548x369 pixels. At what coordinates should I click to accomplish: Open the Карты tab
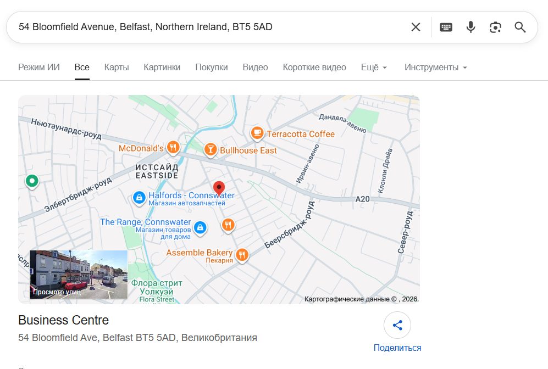[x=117, y=67]
